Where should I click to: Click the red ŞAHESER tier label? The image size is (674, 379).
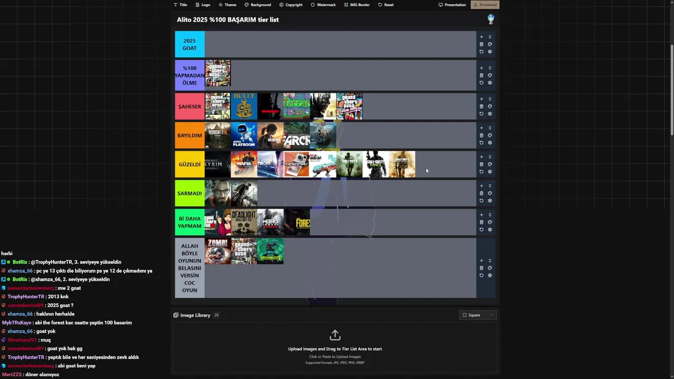pyautogui.click(x=190, y=106)
